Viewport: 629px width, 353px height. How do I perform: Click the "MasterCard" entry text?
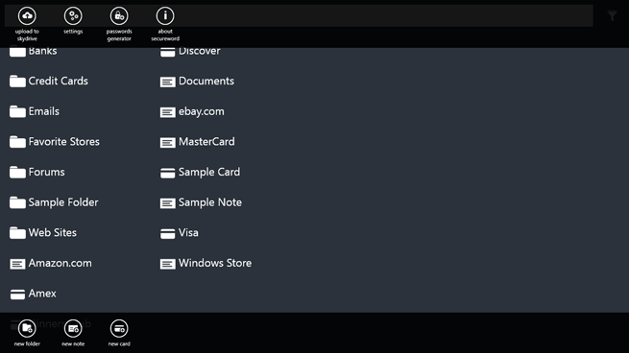coord(206,141)
